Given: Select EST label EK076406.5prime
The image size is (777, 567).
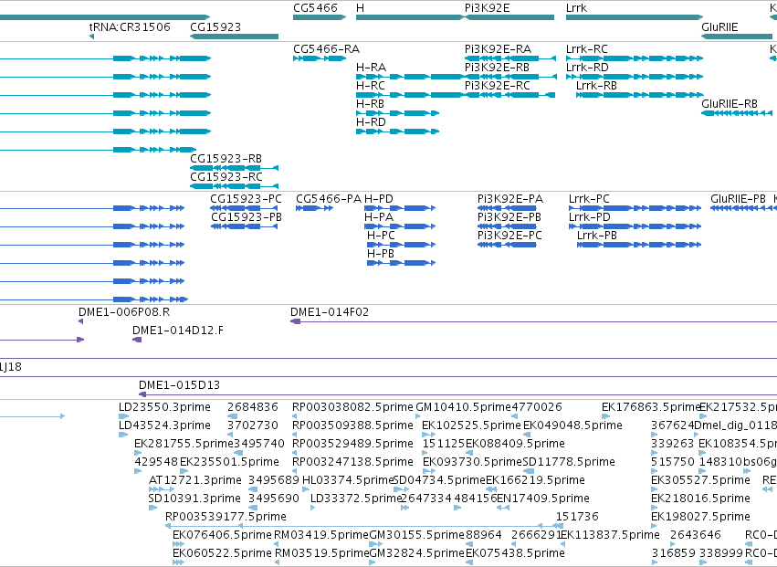Looking at the screenshot, I should (223, 535).
